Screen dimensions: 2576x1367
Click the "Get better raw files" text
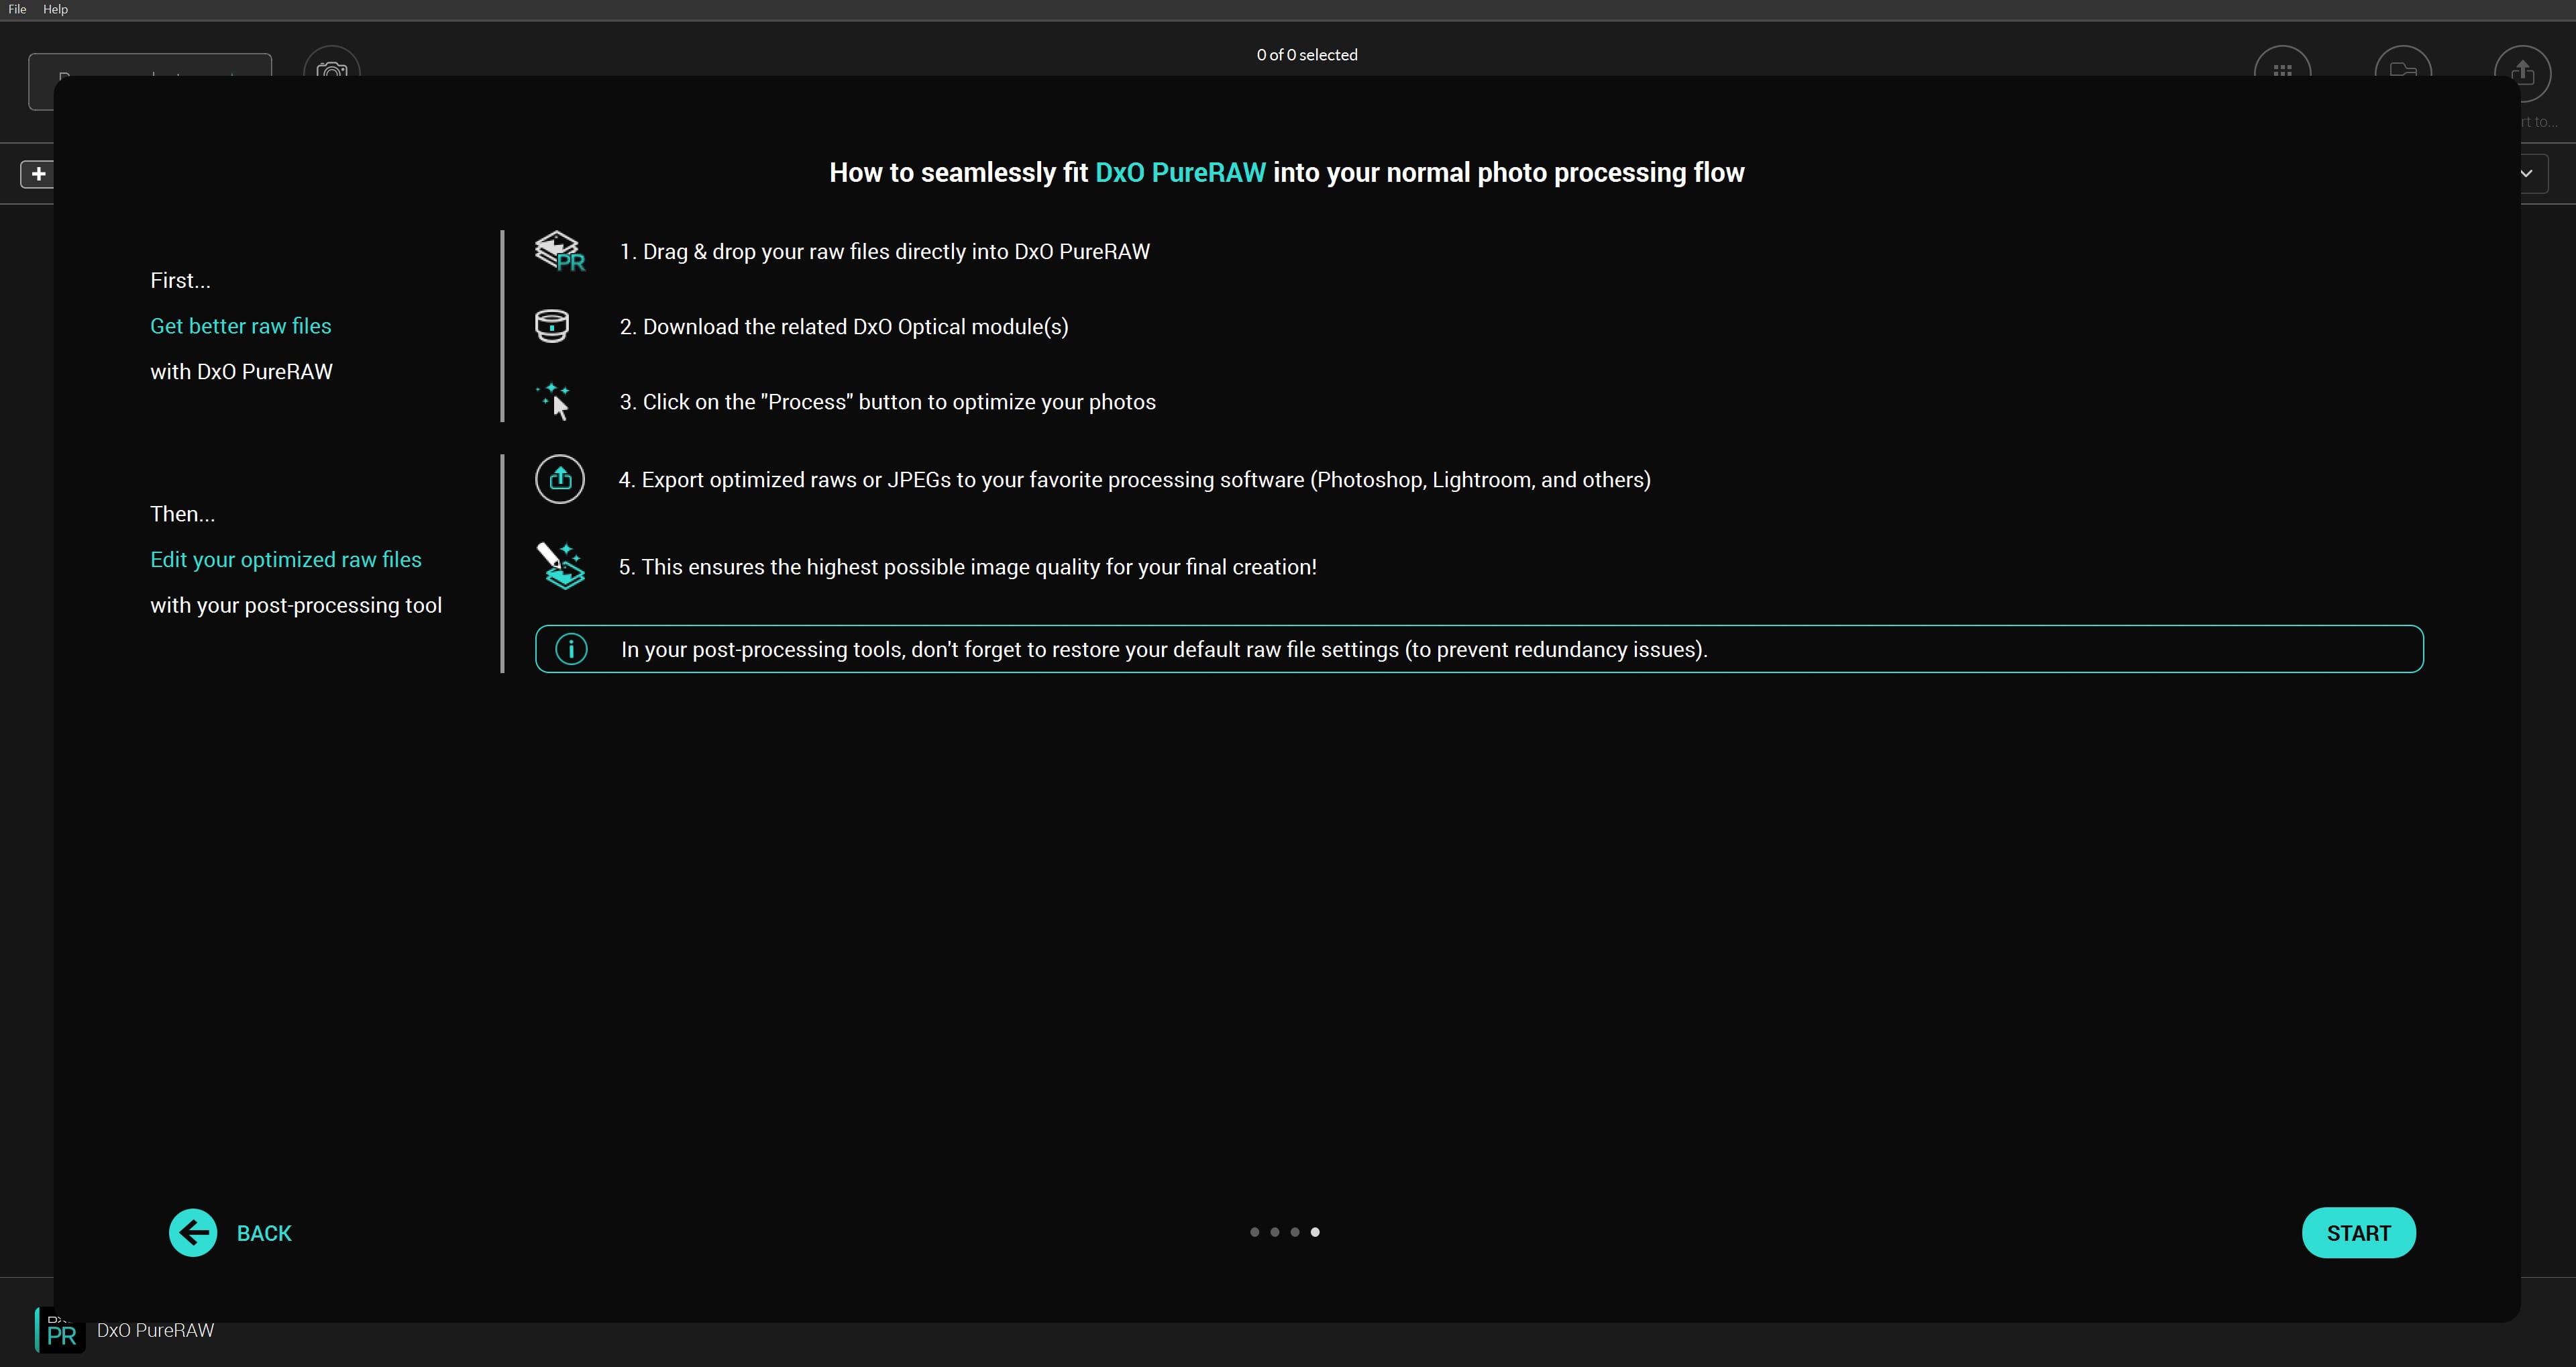[241, 326]
